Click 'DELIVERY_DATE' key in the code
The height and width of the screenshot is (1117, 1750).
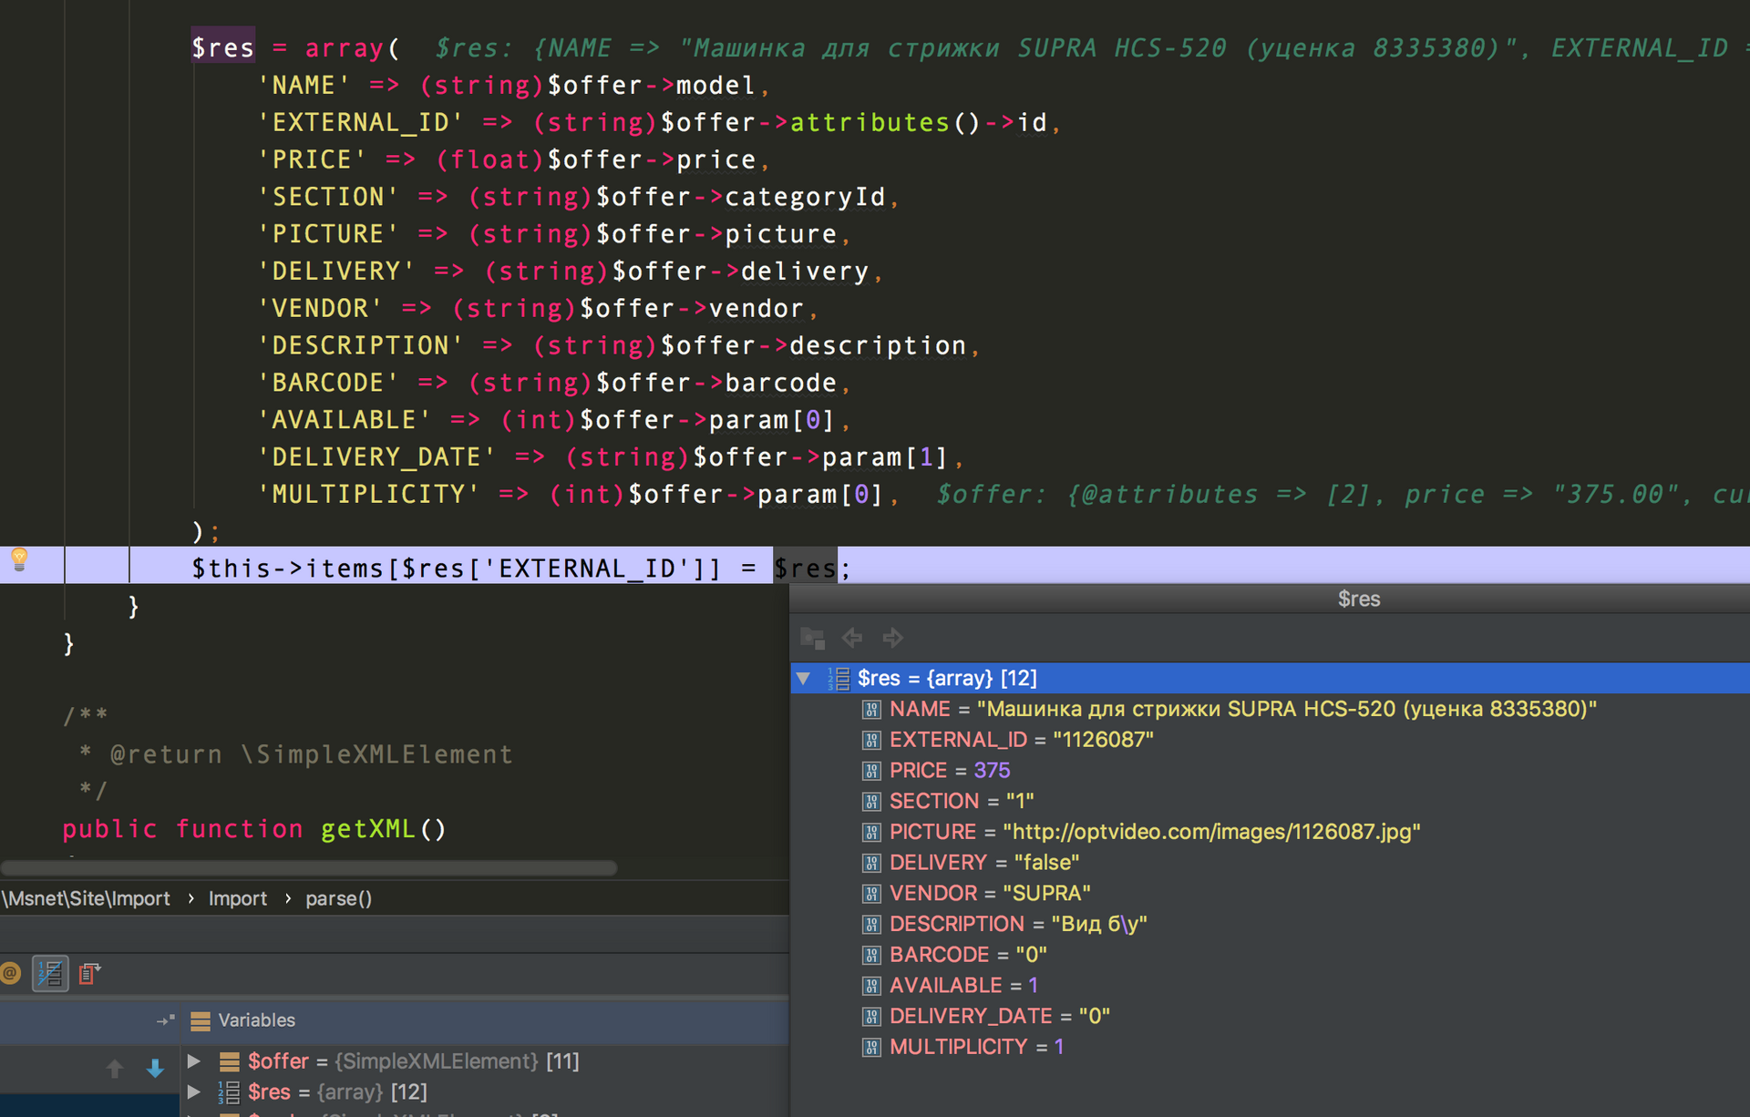click(x=377, y=456)
